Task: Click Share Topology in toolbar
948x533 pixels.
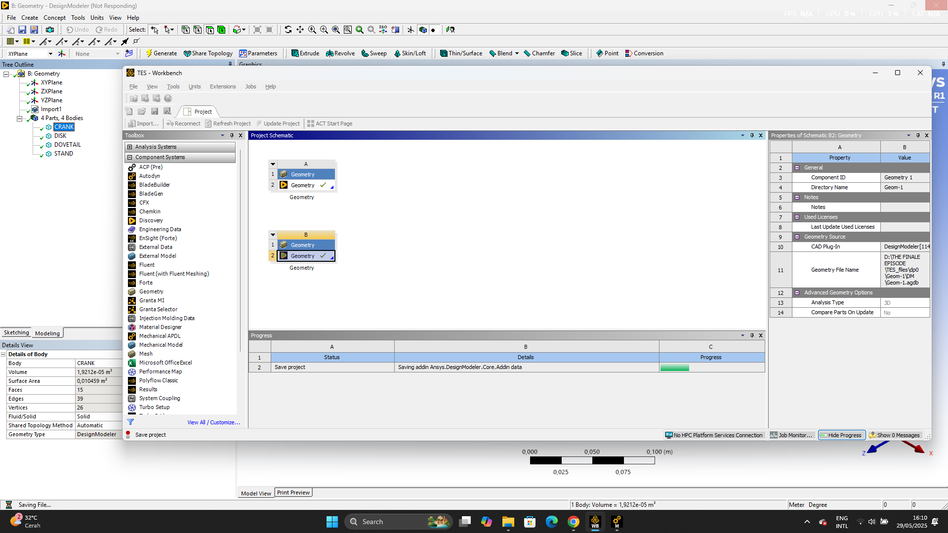Action: [x=208, y=53]
